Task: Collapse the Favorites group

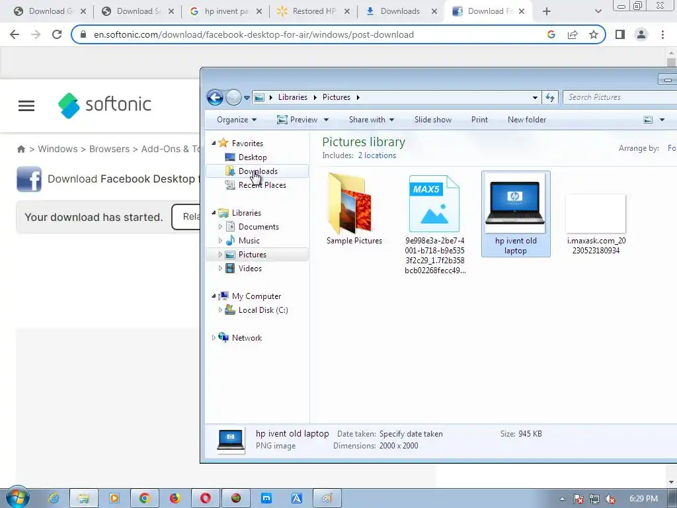Action: click(214, 143)
